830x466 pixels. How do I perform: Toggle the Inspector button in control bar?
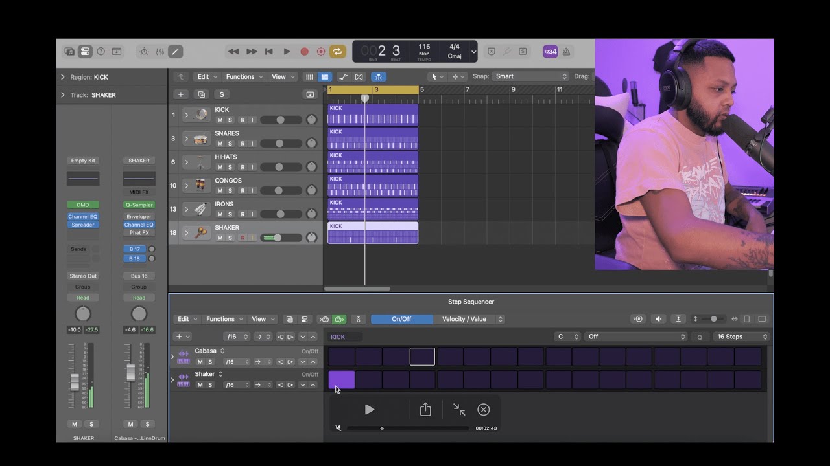[85, 52]
